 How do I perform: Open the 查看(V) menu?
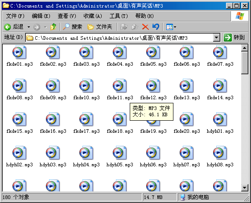tap(67, 16)
